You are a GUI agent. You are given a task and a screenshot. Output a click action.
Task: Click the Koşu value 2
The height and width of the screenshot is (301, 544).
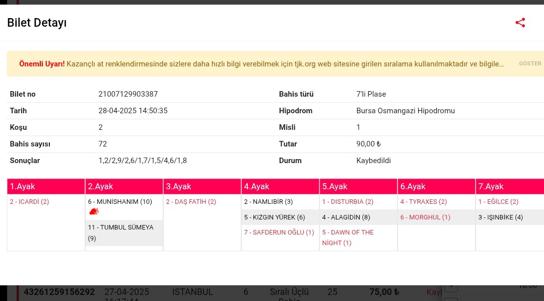101,127
